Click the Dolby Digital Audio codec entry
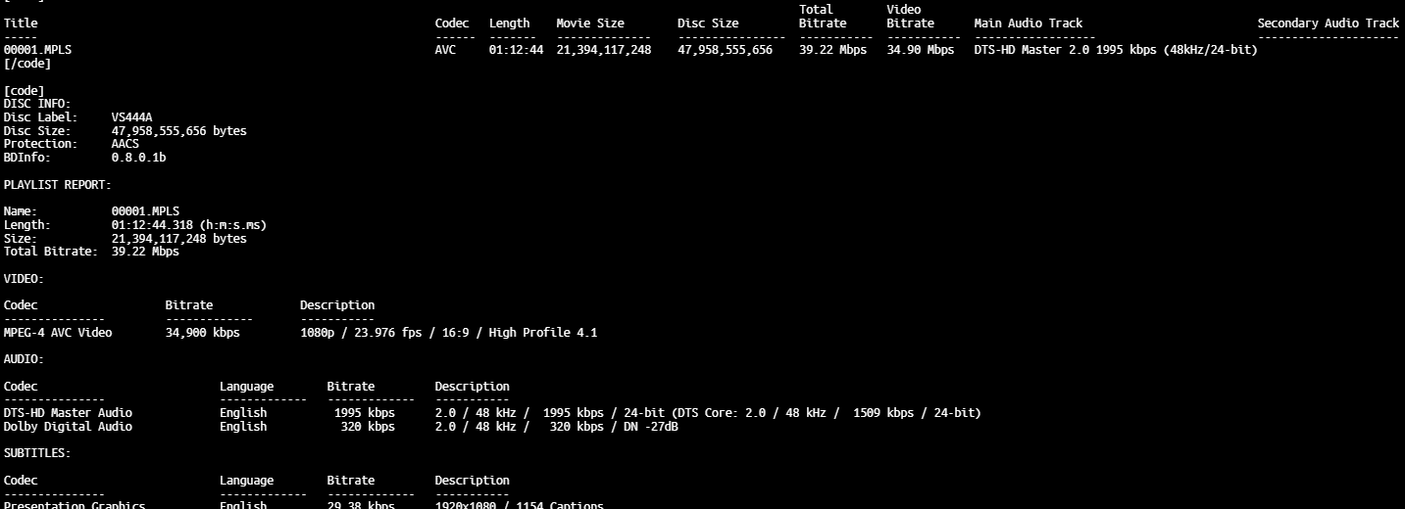This screenshot has height=509, width=1405. point(68,427)
